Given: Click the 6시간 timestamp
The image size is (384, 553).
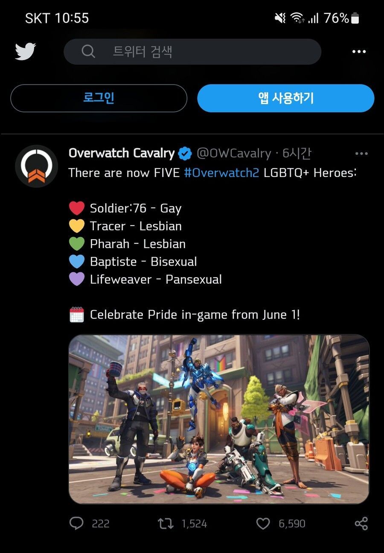Looking at the screenshot, I should coord(297,153).
